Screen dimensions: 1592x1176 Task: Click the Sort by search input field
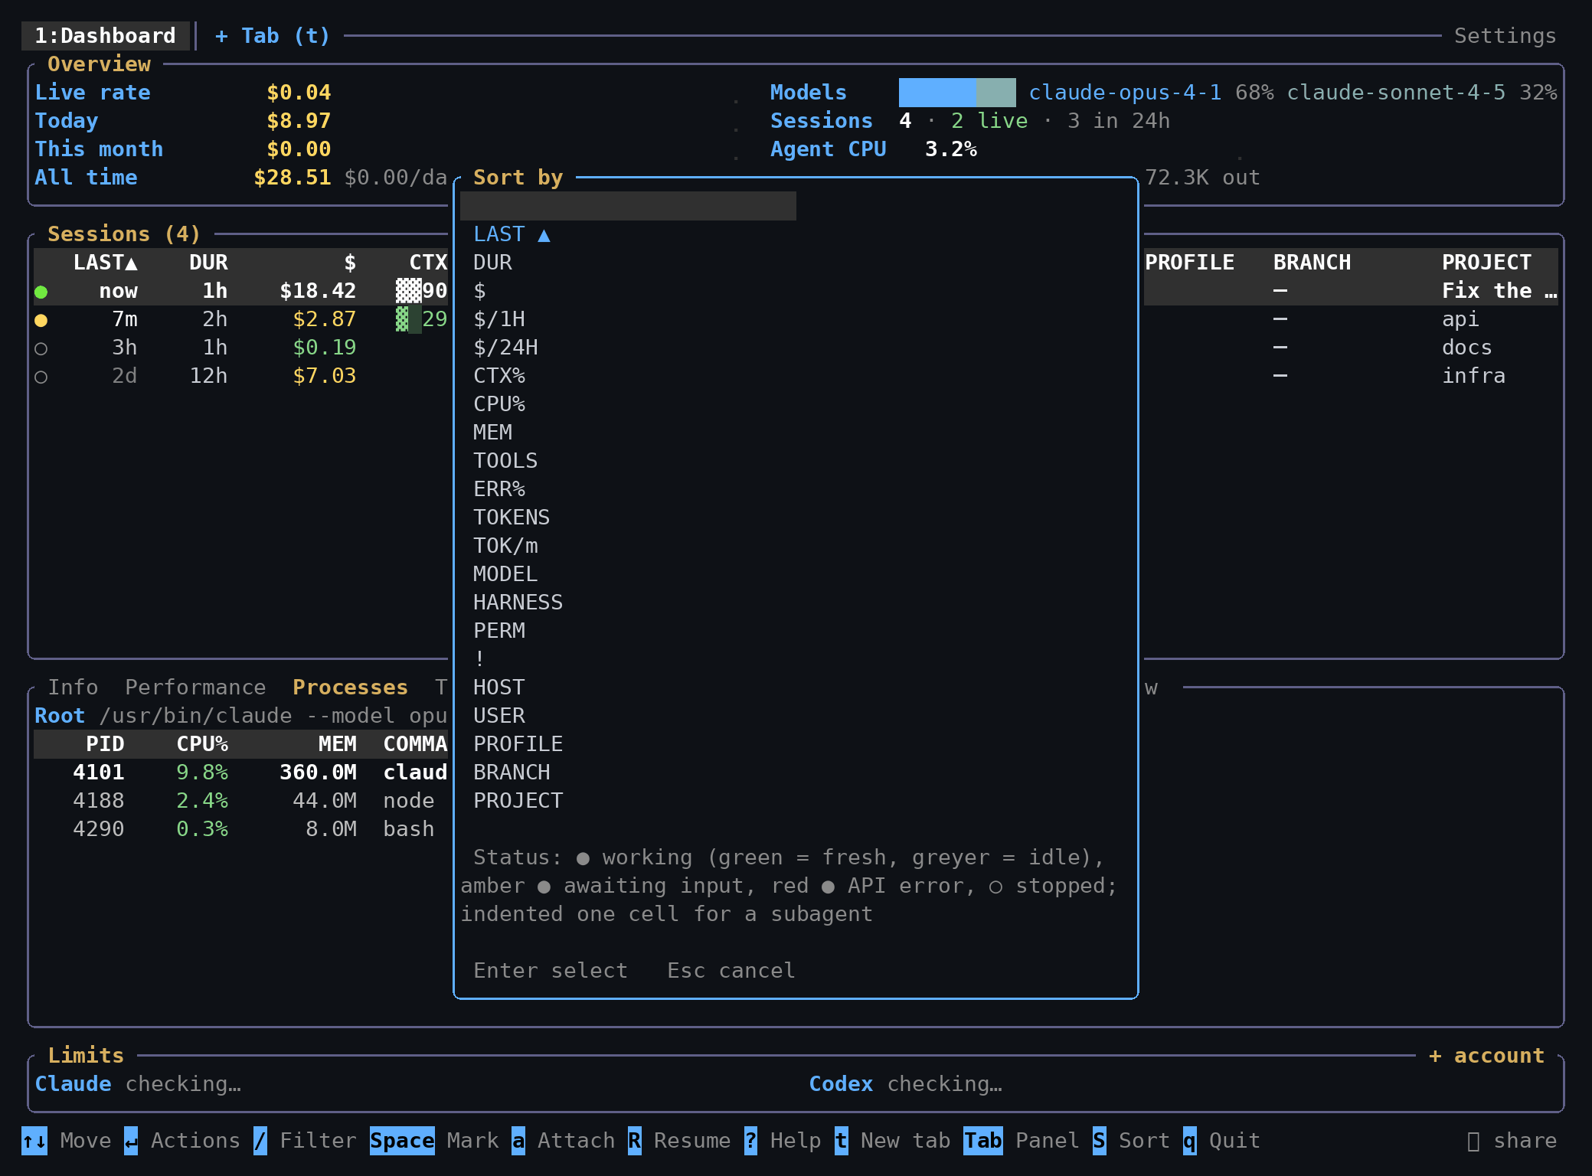628,206
